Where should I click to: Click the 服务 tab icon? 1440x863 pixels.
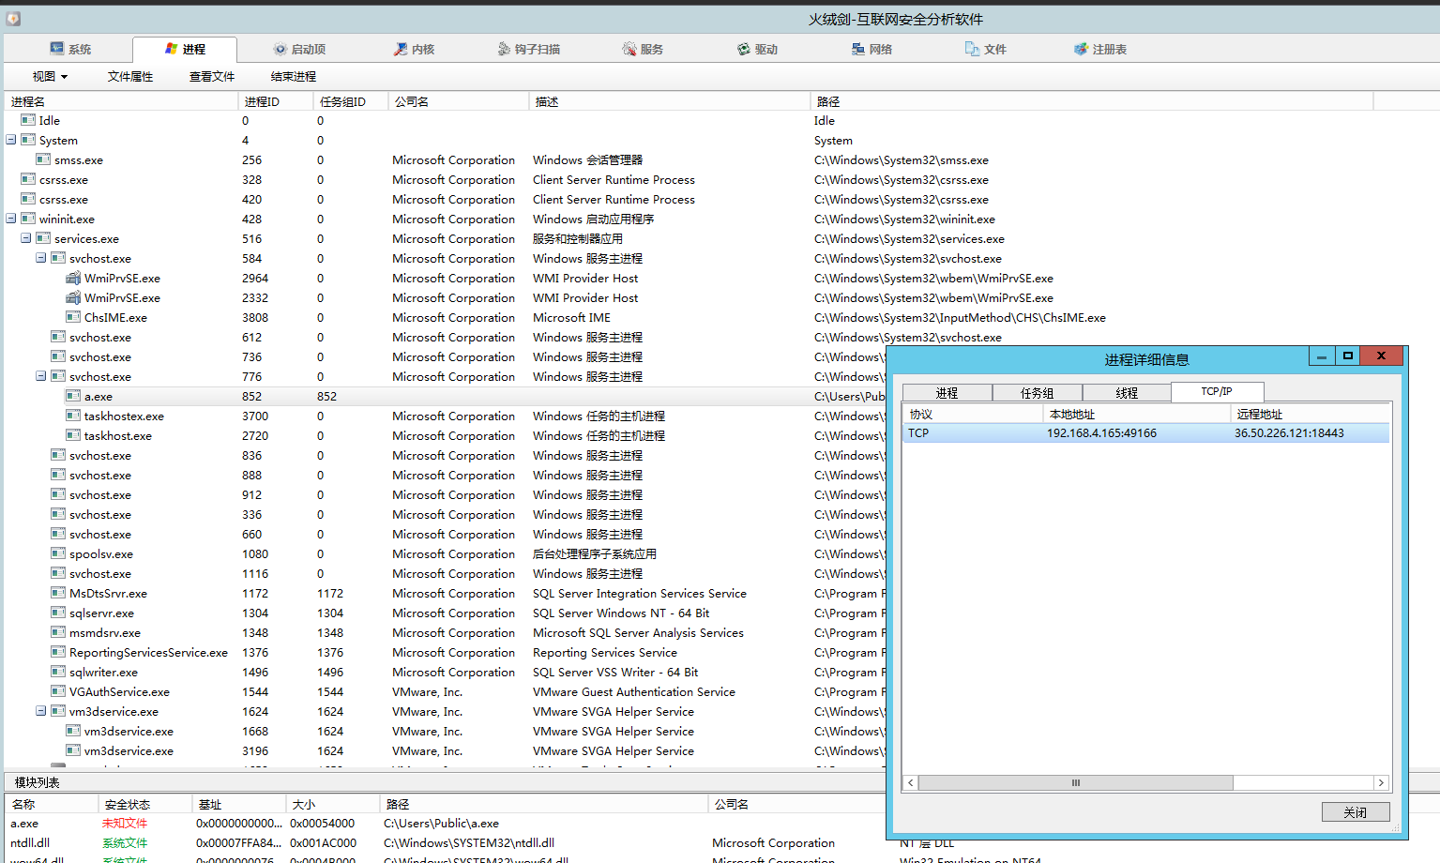(x=629, y=49)
